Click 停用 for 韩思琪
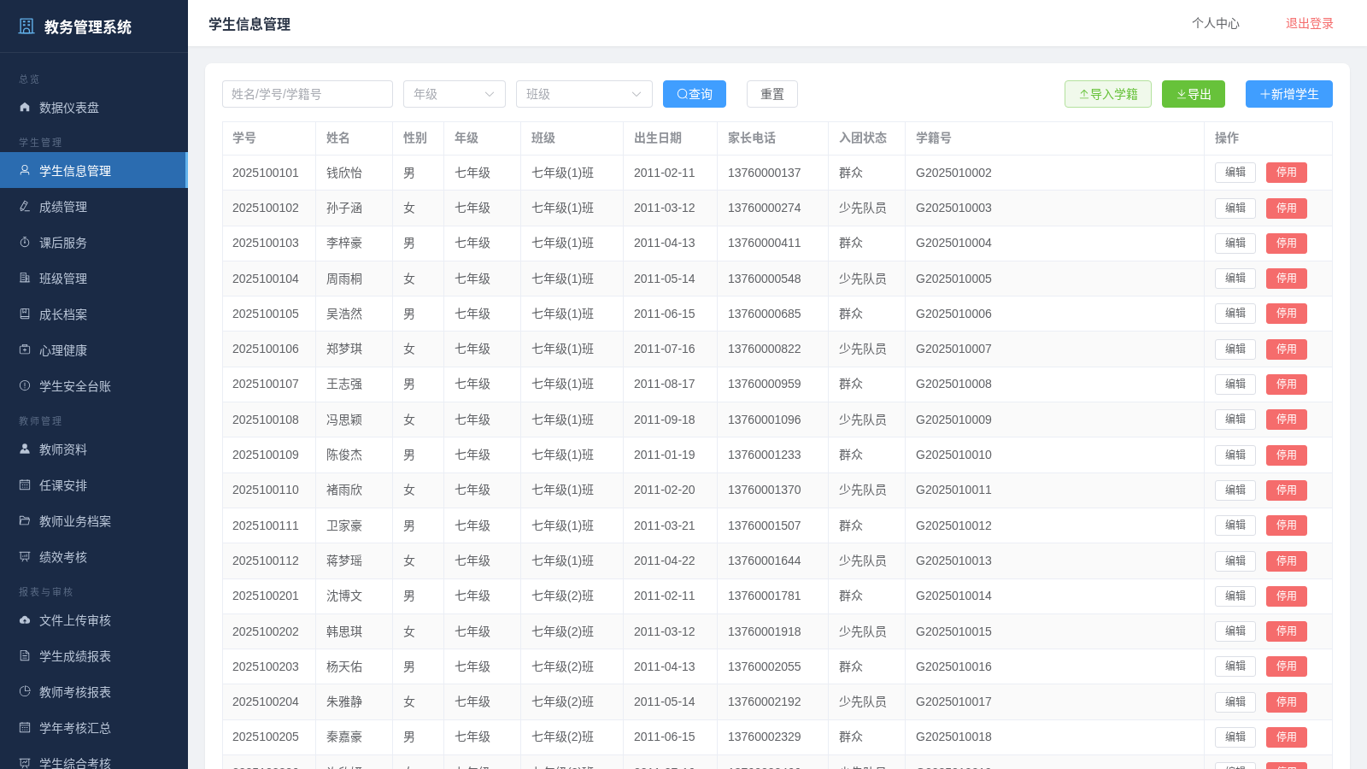 1287,631
